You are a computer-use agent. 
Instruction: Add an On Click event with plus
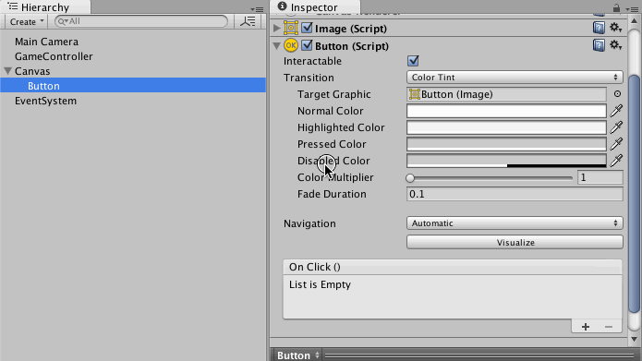[586, 327]
